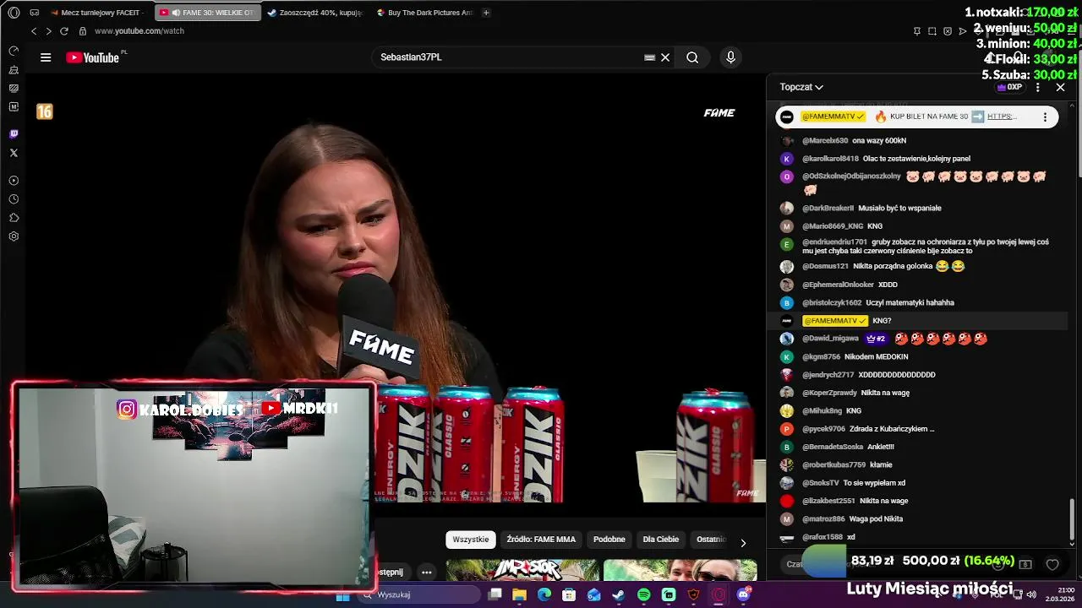This screenshot has width=1082, height=608.
Task: Open the Opera GX main menu logo
Action: [x=14, y=13]
